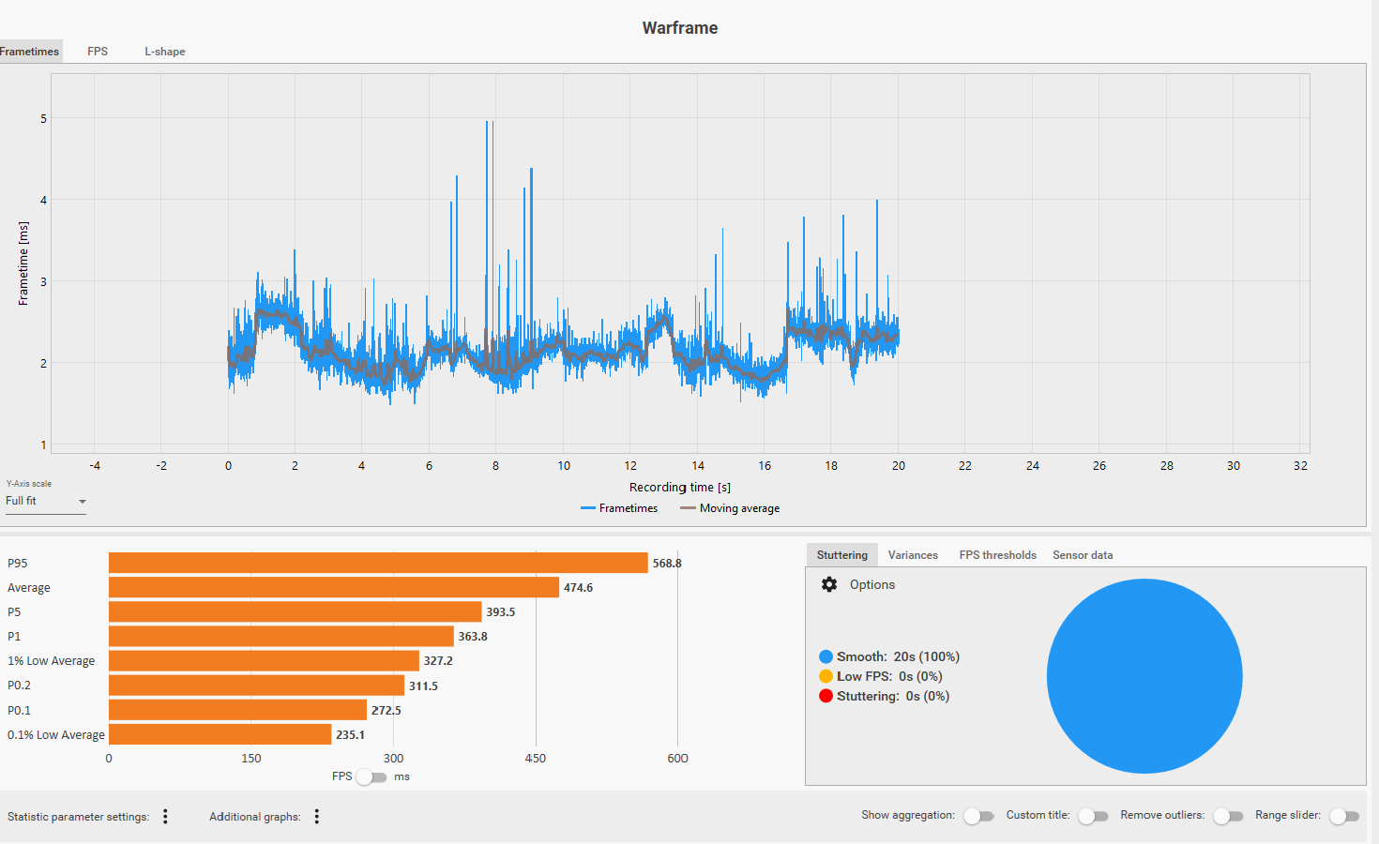Click the red Stuttering legend dot
Screen dimensions: 1379x844
click(x=826, y=696)
